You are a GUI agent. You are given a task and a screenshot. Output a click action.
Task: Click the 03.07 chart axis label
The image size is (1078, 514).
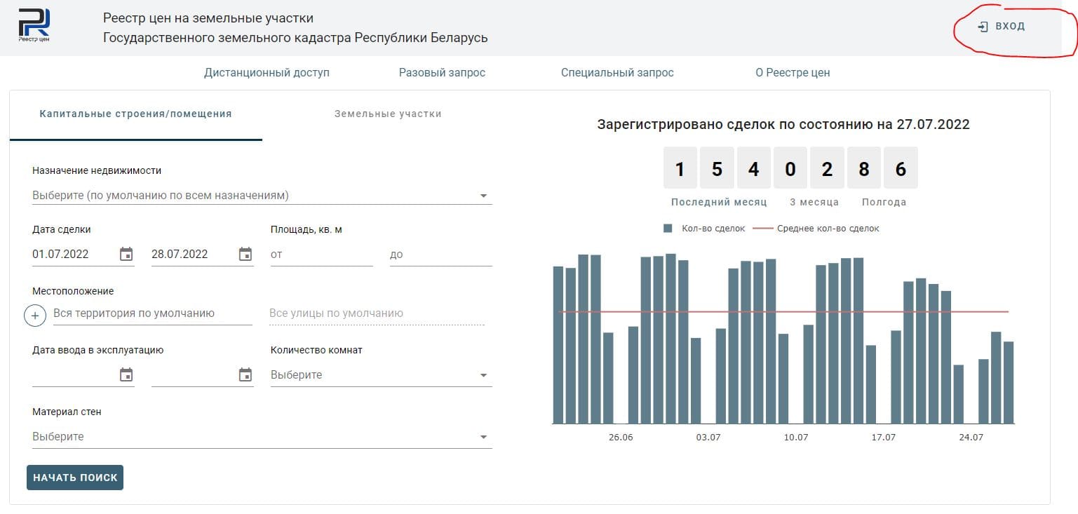(708, 438)
